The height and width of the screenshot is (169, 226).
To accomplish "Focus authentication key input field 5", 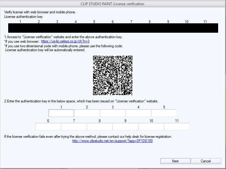I will tap(164, 113).
